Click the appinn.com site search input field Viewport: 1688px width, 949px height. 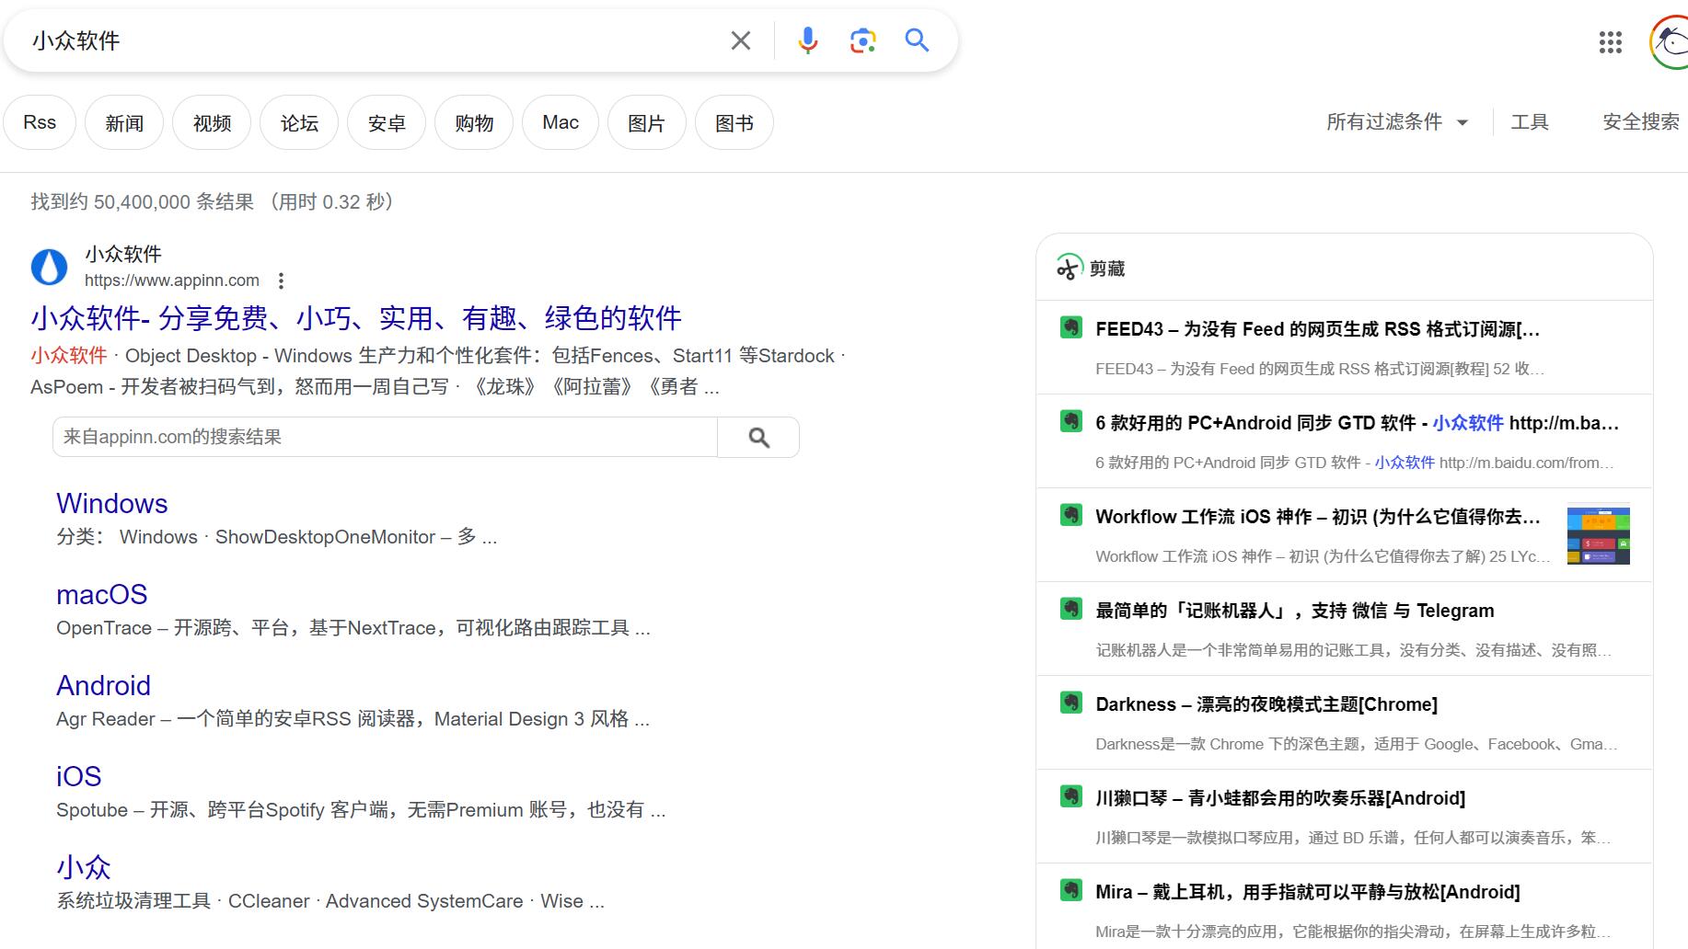coord(385,438)
